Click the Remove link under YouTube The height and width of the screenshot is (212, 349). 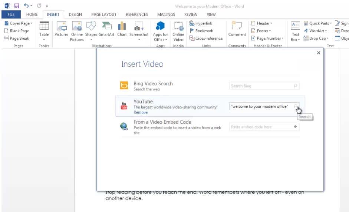pos(141,112)
